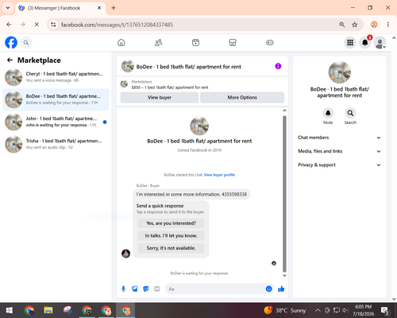This screenshot has height=318, width=397.
Task: Open the Facebook logo home link
Action: [x=11, y=43]
